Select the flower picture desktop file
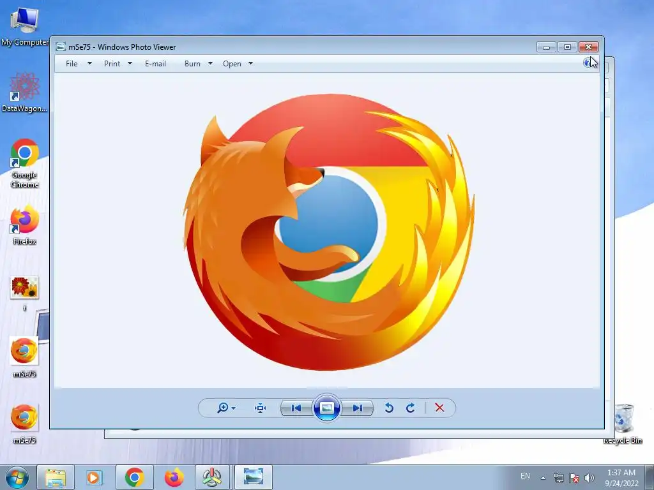Image resolution: width=654 pixels, height=490 pixels. (x=25, y=292)
